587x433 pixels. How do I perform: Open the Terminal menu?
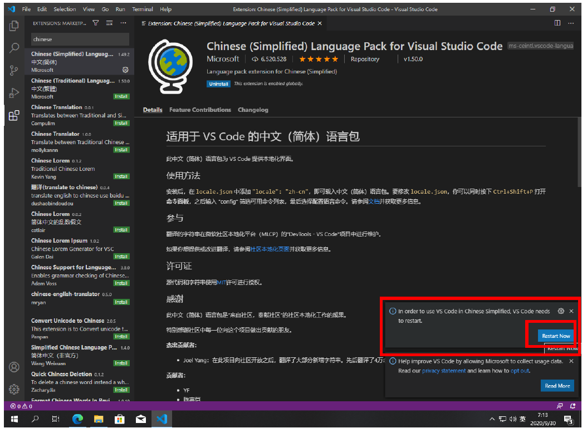(x=143, y=9)
